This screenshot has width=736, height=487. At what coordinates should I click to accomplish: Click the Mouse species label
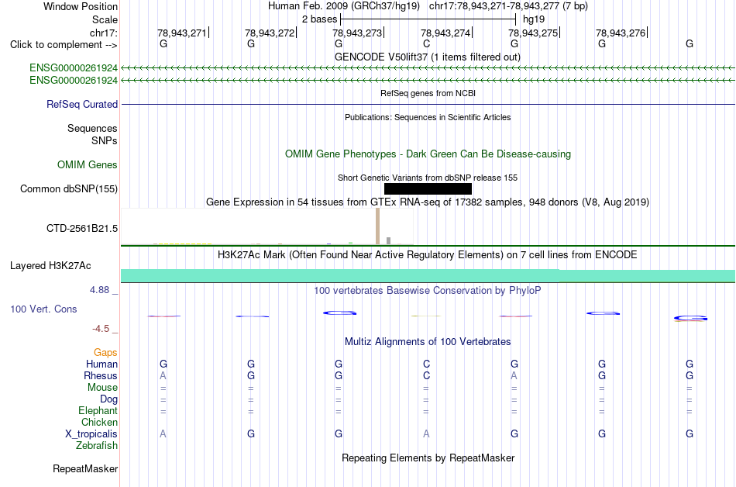[102, 388]
